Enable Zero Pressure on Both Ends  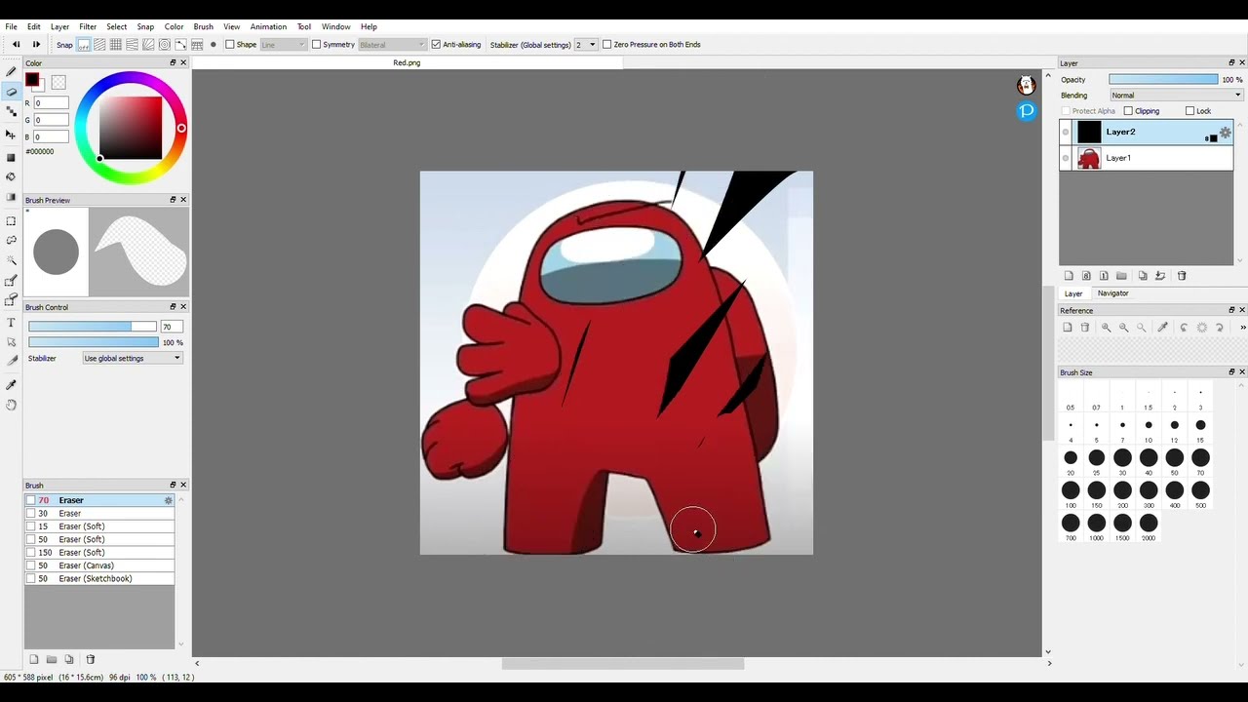point(606,44)
